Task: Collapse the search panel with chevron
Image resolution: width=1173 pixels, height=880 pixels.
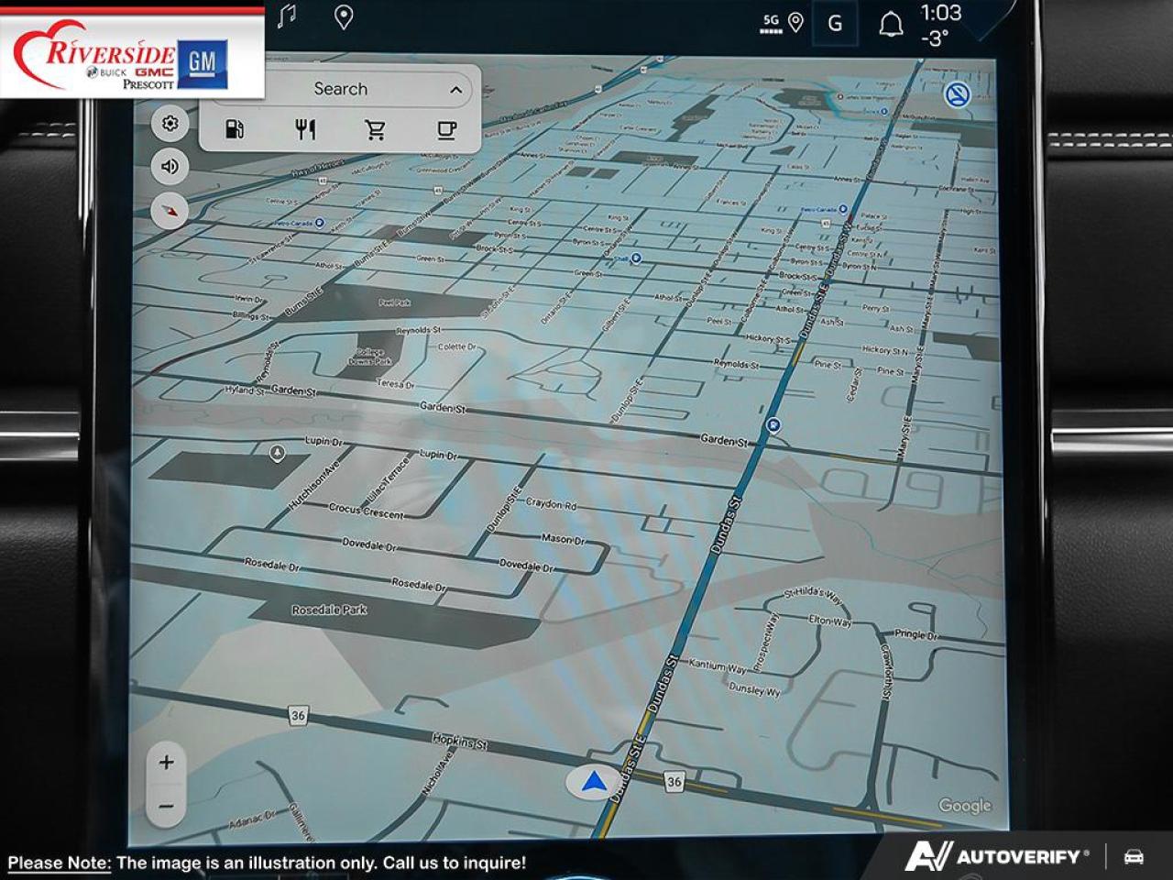Action: coord(455,90)
